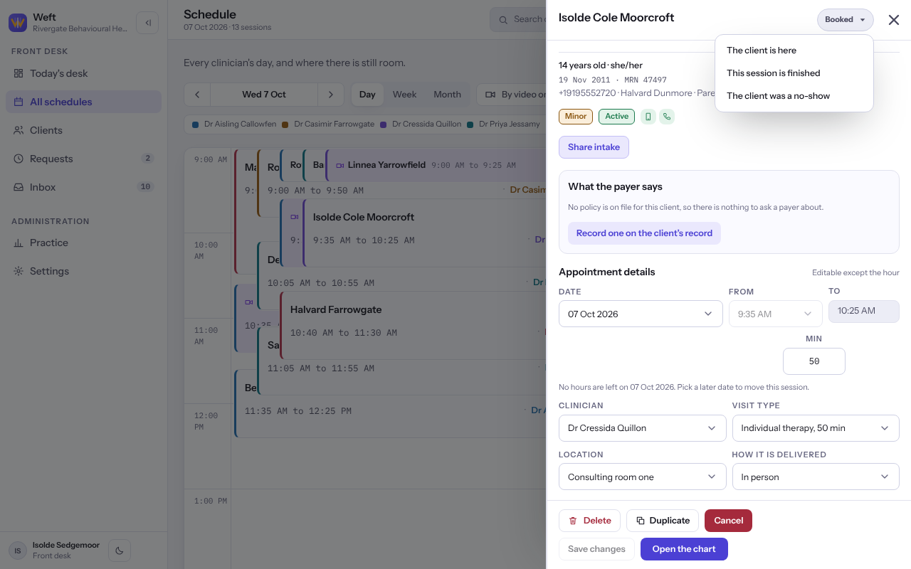Open the schedule search field

518,20
